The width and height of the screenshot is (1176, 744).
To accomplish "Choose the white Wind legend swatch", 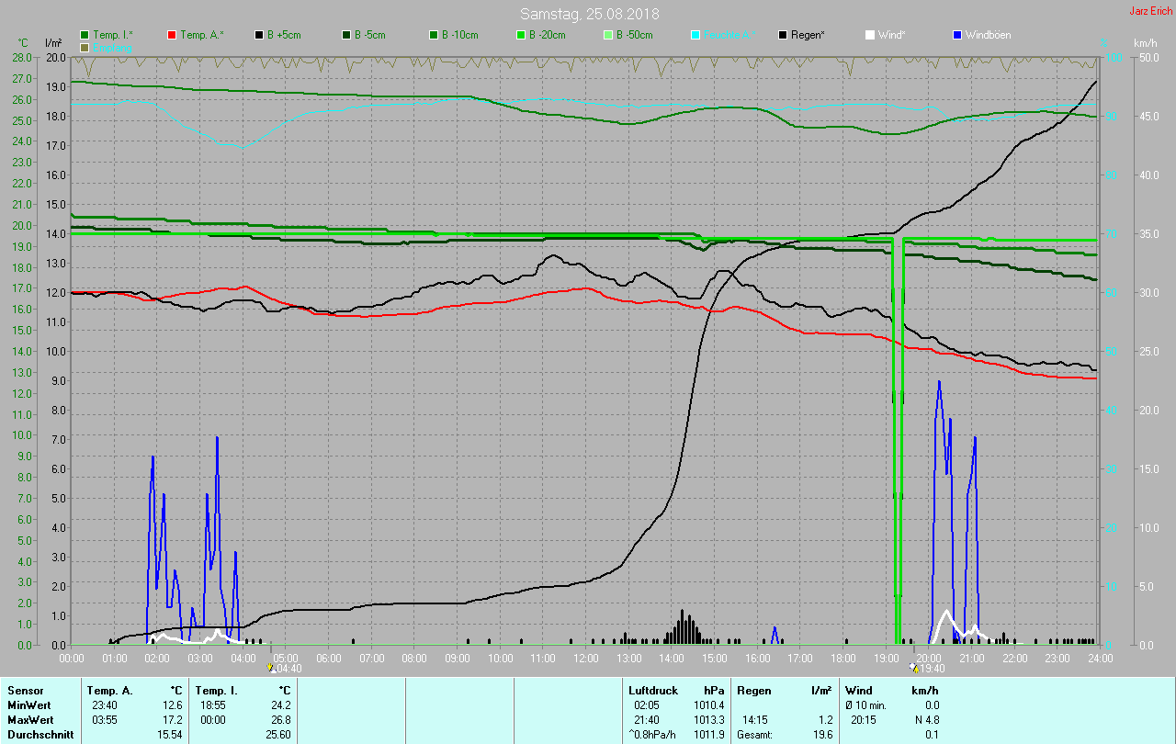I will point(869,35).
